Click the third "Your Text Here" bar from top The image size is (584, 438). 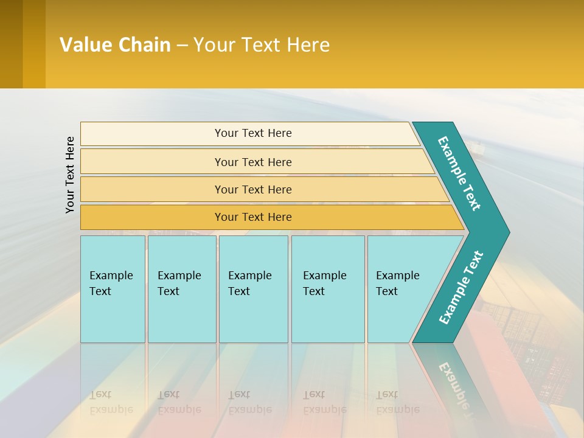coord(252,189)
